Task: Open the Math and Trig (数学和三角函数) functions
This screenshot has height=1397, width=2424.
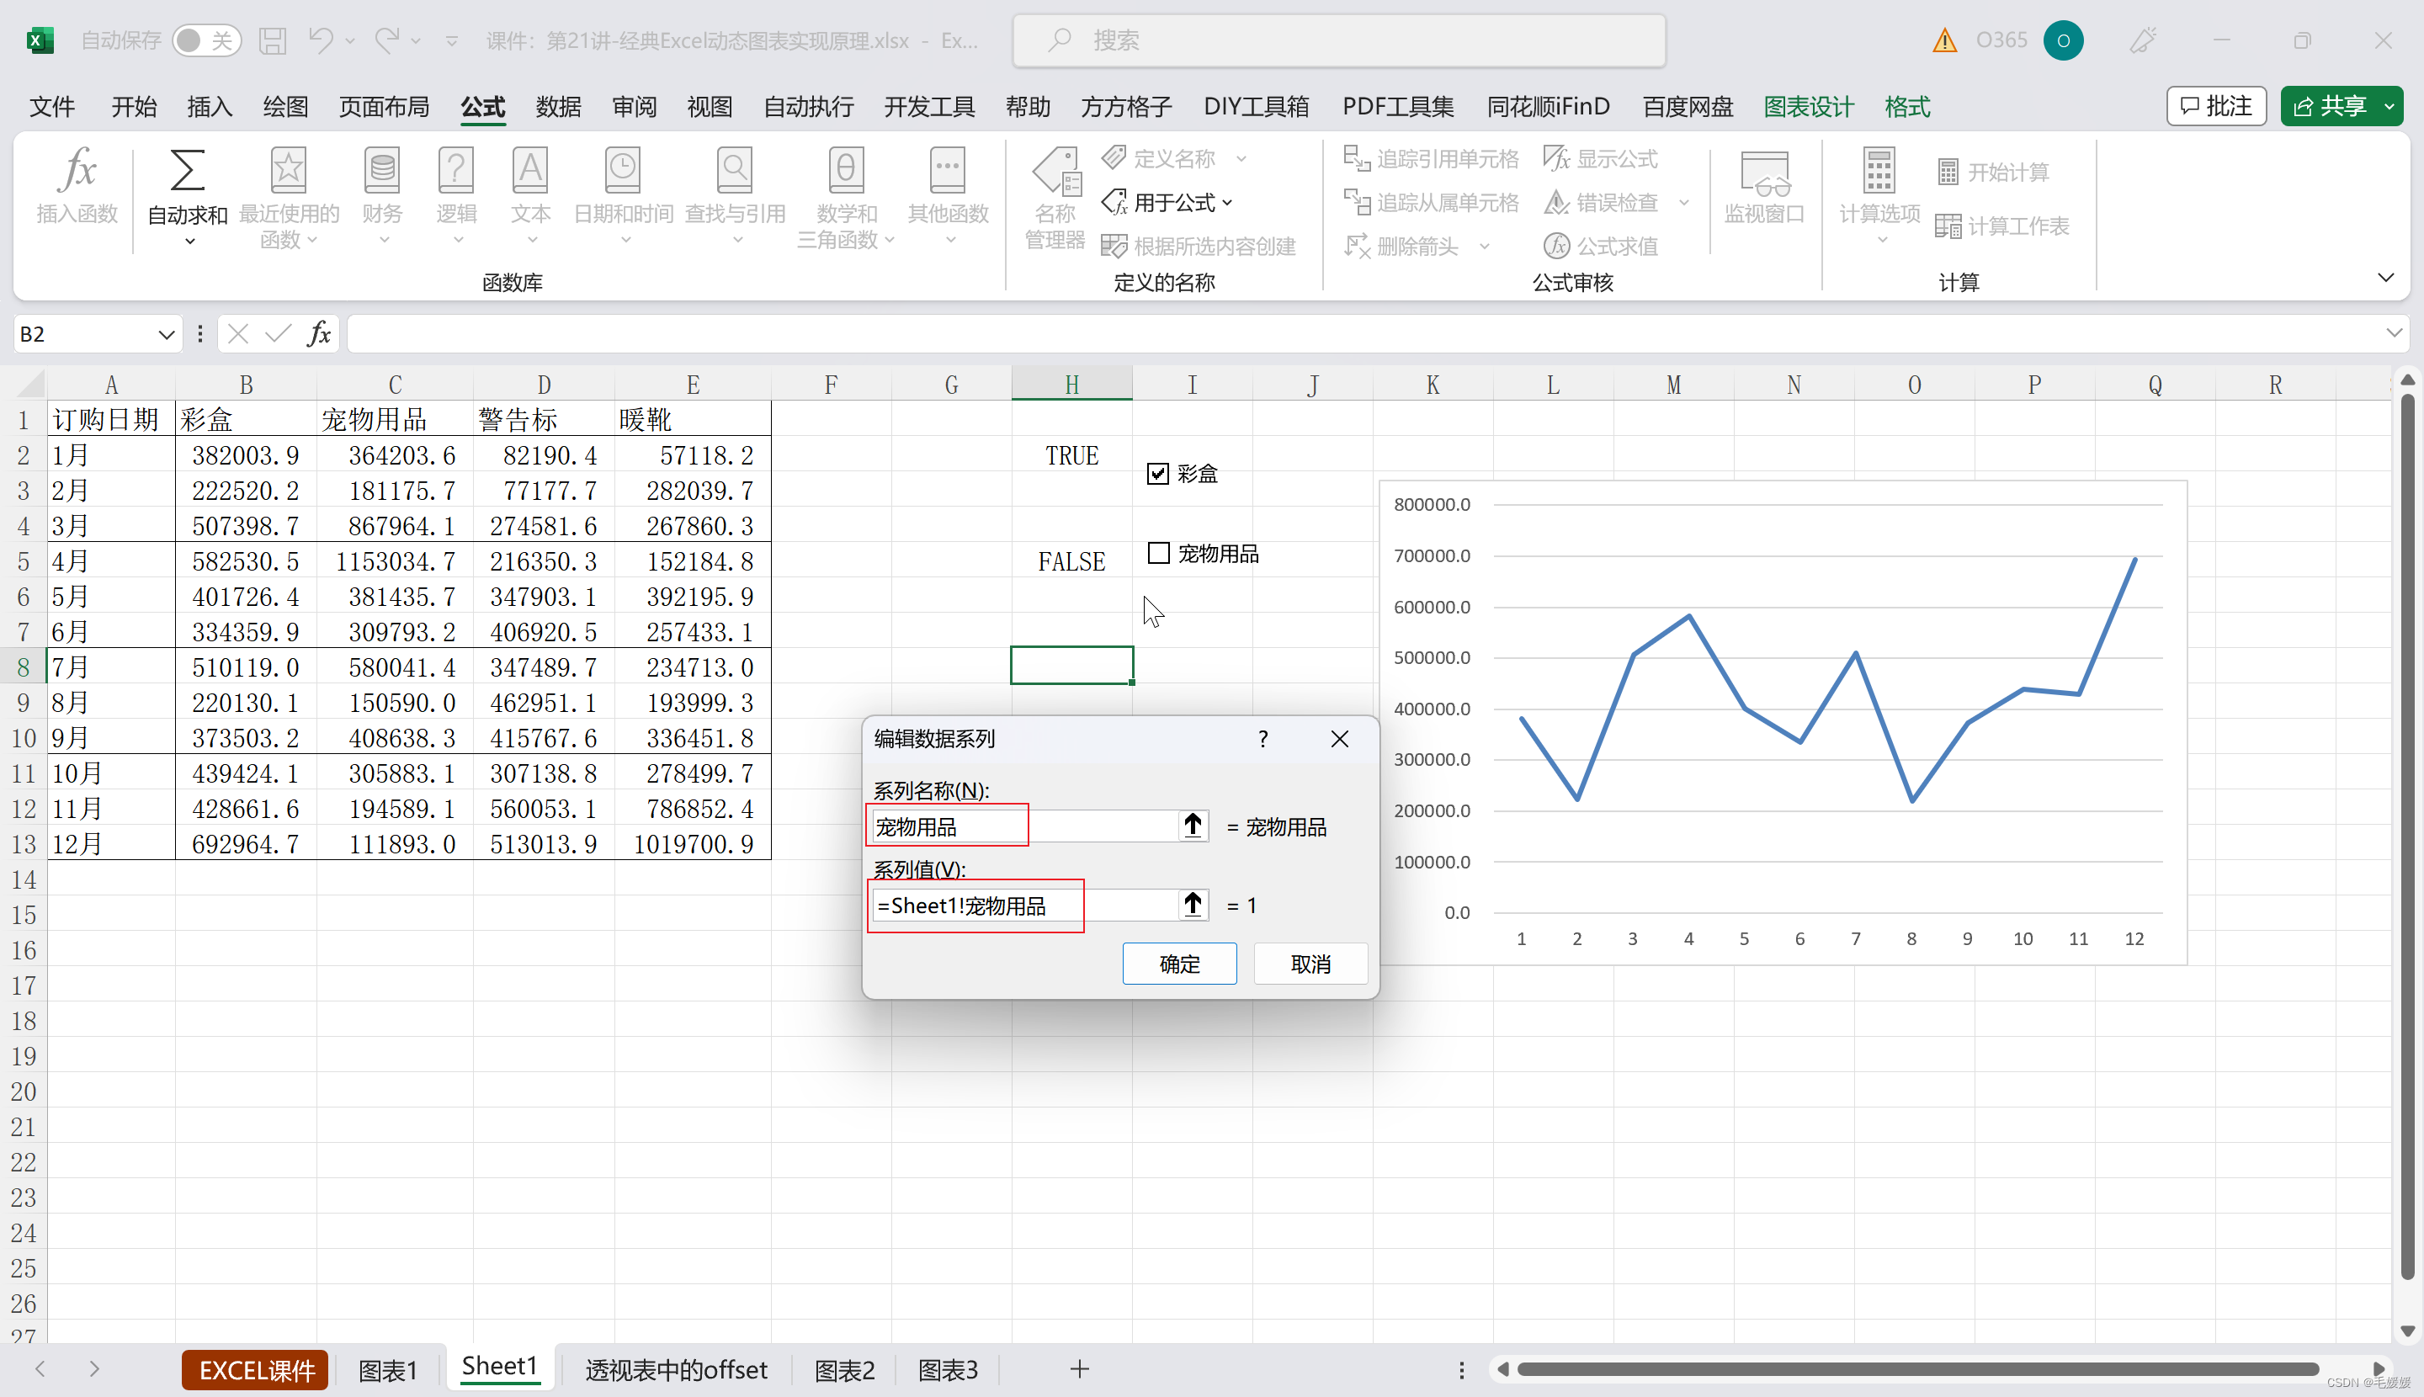Action: [x=847, y=197]
